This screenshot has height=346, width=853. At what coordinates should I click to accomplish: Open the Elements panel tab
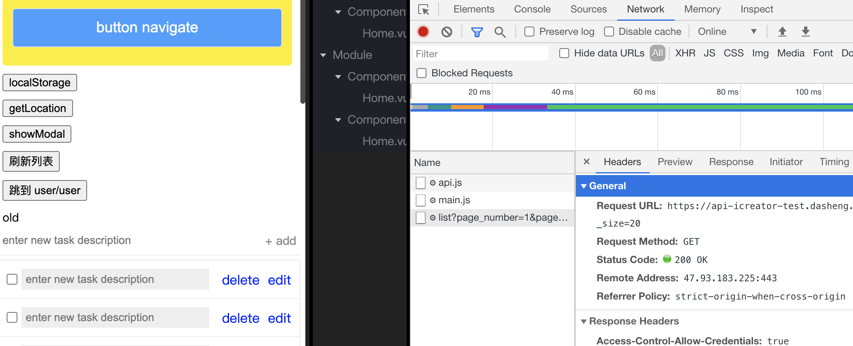[474, 9]
